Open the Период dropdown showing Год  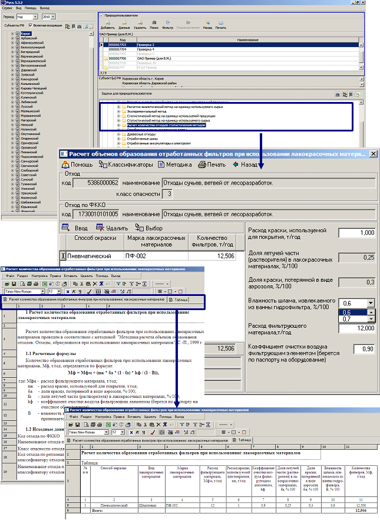pyautogui.click(x=37, y=17)
